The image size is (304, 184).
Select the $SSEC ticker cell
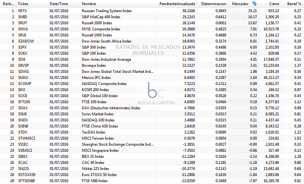pos(23,144)
